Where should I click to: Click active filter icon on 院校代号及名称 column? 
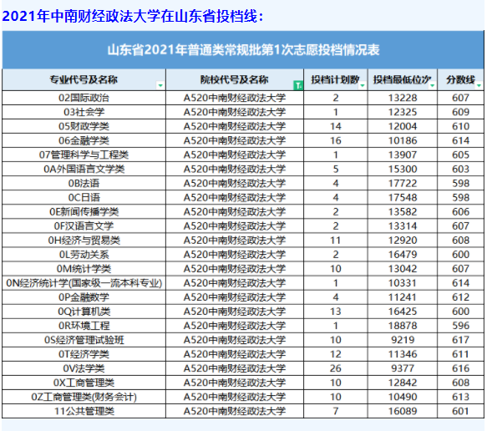(298, 85)
